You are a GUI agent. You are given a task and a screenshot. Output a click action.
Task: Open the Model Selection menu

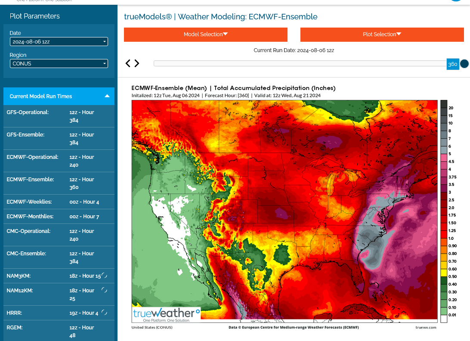click(x=206, y=34)
